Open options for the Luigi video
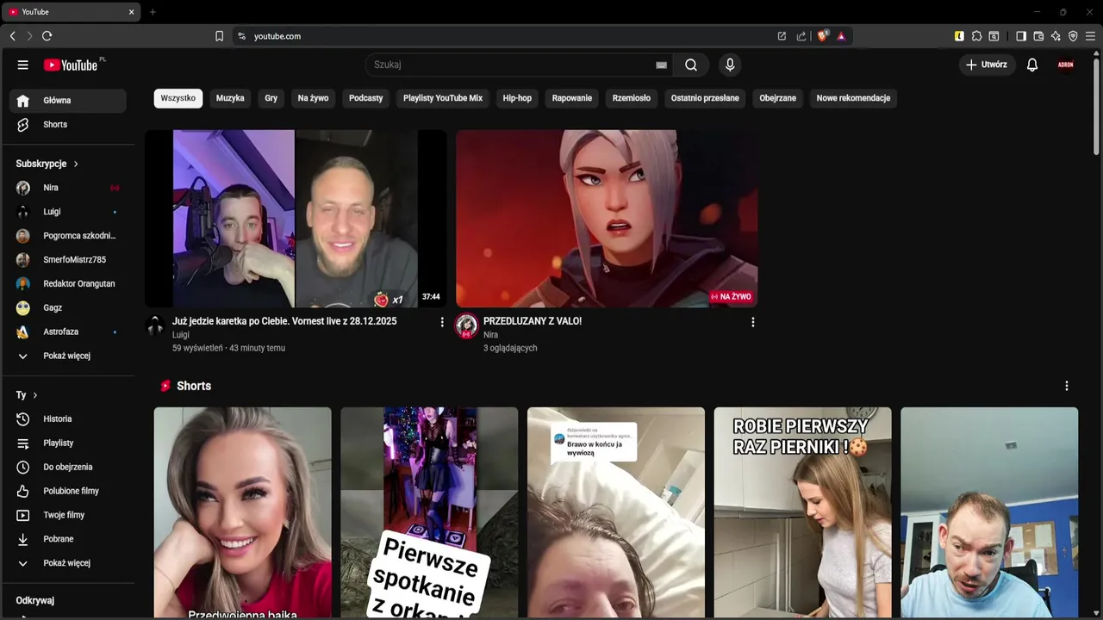1103x620 pixels. (442, 322)
